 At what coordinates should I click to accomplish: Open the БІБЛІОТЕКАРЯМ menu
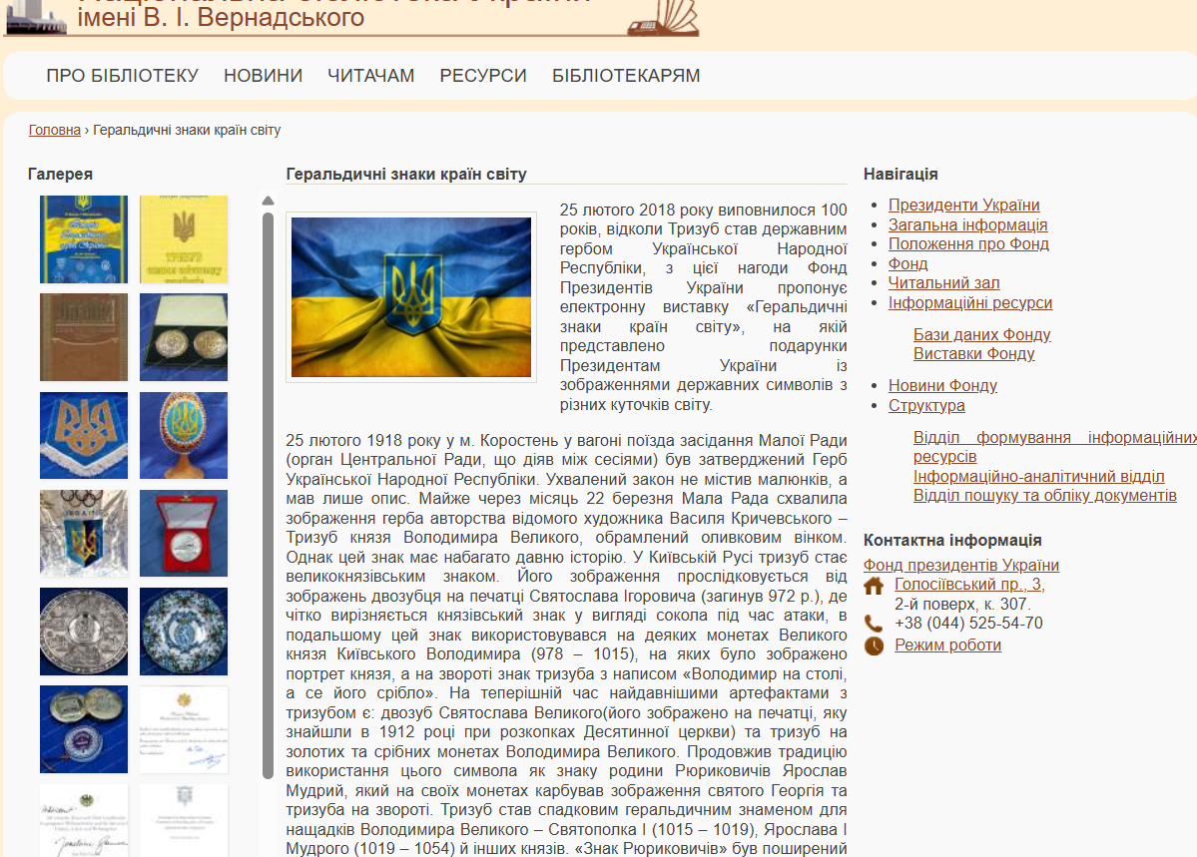626,76
